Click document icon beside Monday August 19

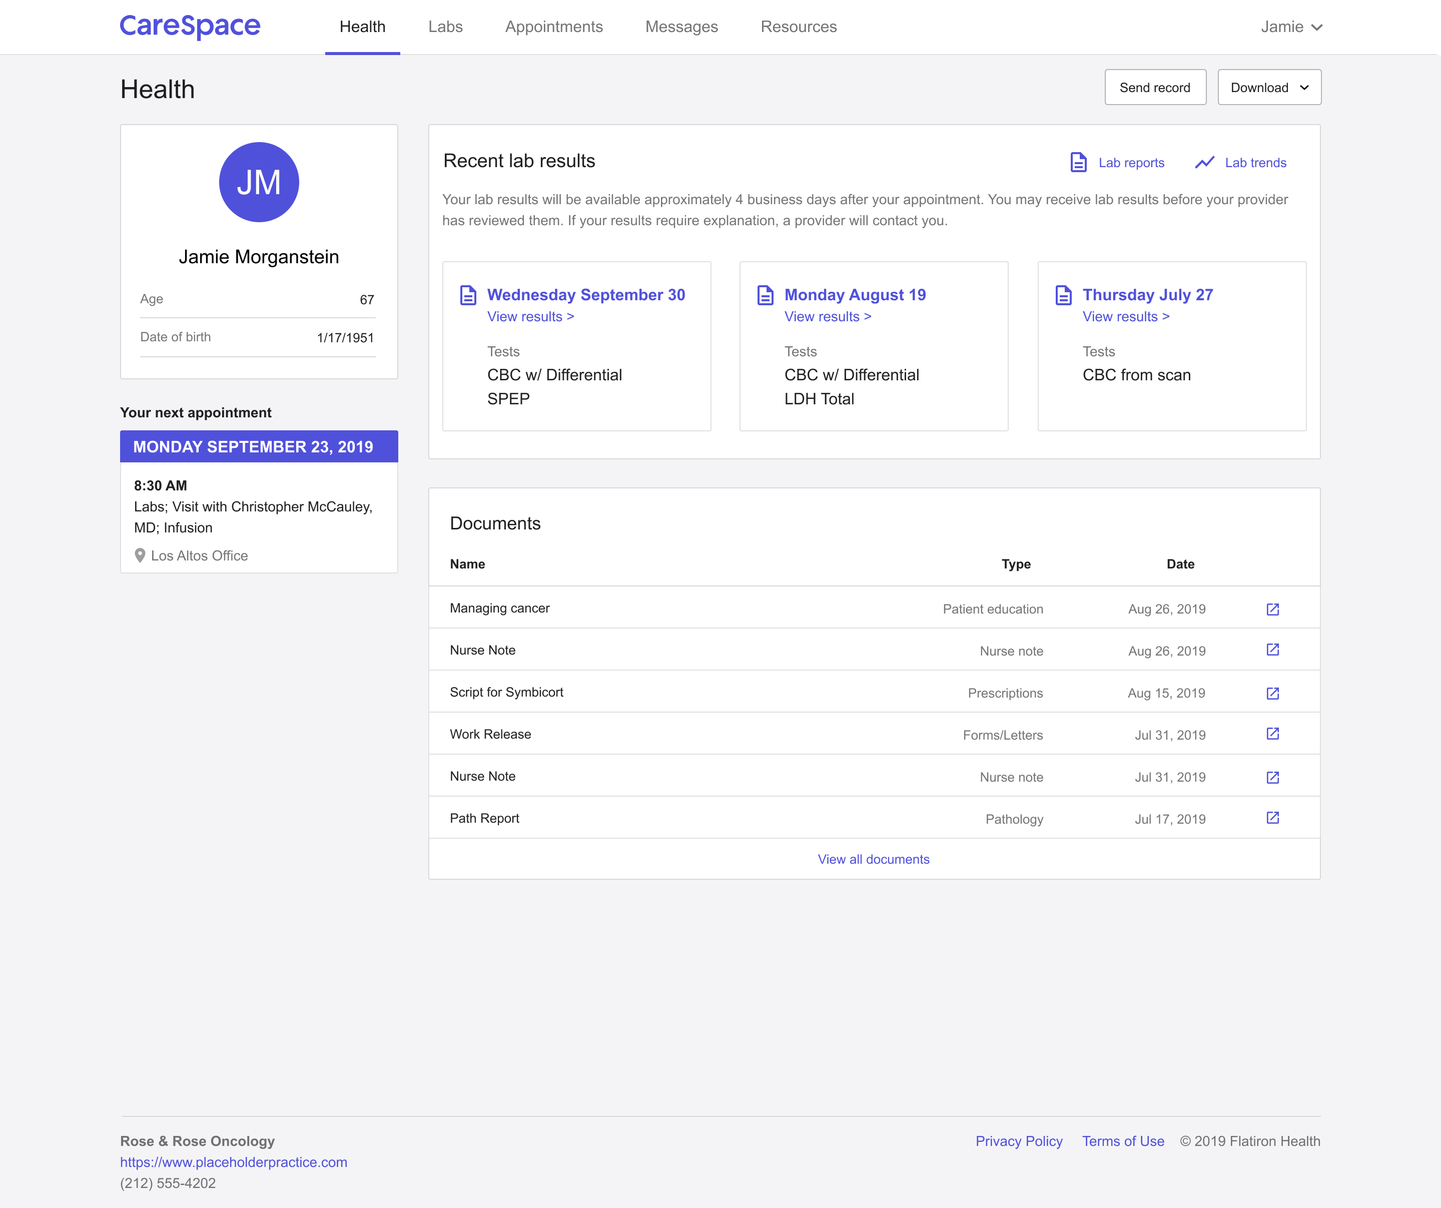pos(765,295)
